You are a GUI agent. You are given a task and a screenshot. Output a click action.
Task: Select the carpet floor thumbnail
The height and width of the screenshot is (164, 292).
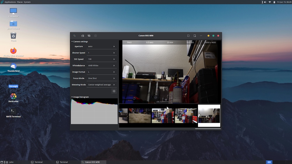140,116
